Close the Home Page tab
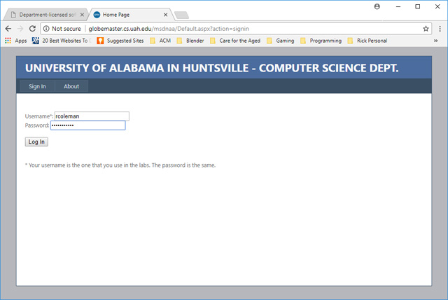Screen dimensions: 448x300 coord(166,14)
